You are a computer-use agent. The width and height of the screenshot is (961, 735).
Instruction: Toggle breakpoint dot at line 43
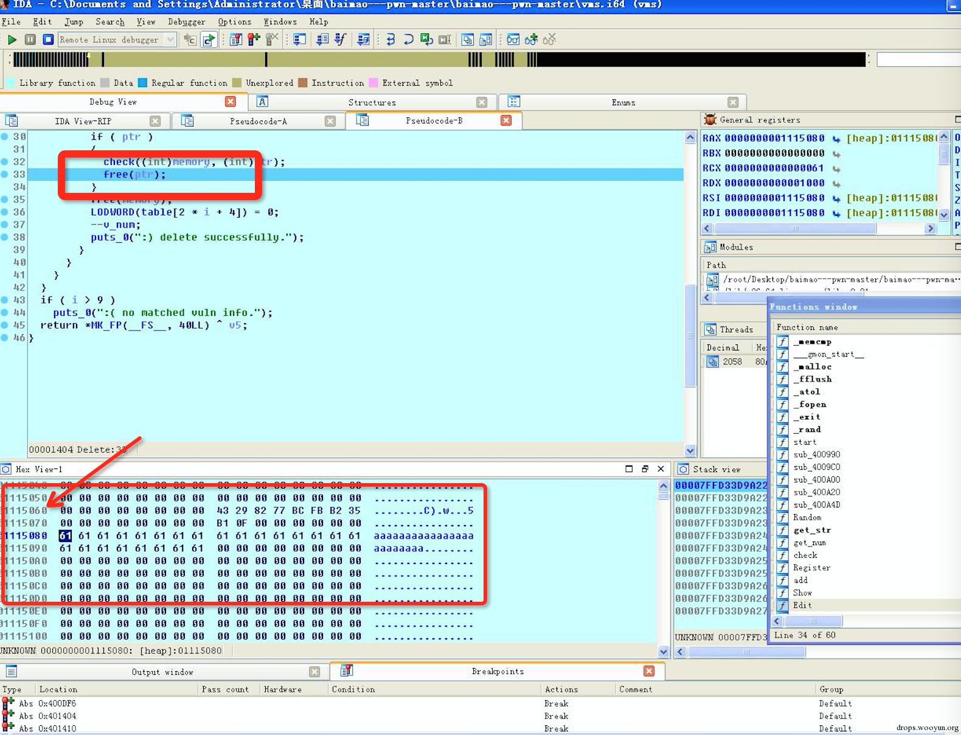point(4,300)
